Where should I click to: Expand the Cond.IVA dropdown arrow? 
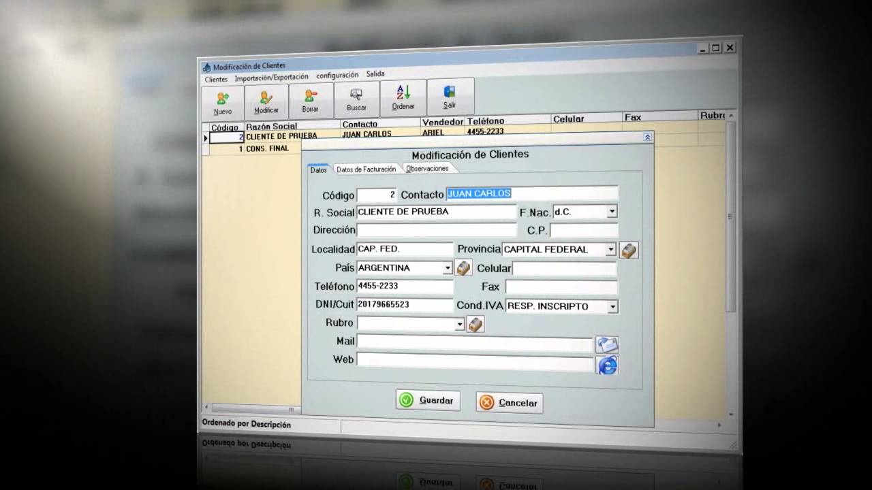coord(612,307)
